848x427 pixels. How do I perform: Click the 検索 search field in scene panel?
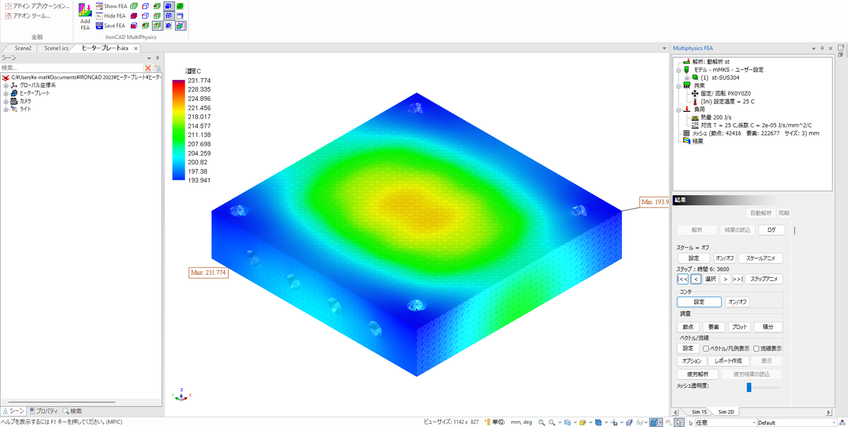pos(71,68)
